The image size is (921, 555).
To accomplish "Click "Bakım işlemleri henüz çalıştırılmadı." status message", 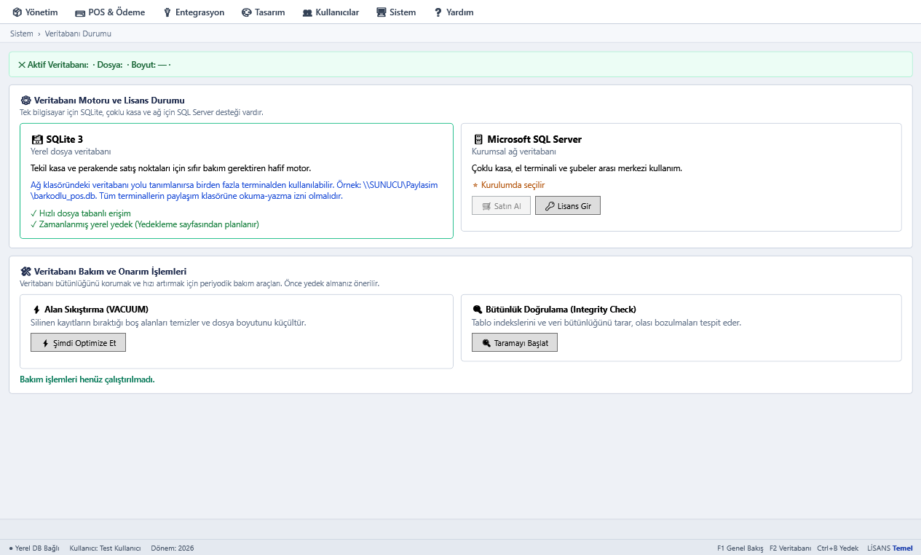I will coord(87,379).
